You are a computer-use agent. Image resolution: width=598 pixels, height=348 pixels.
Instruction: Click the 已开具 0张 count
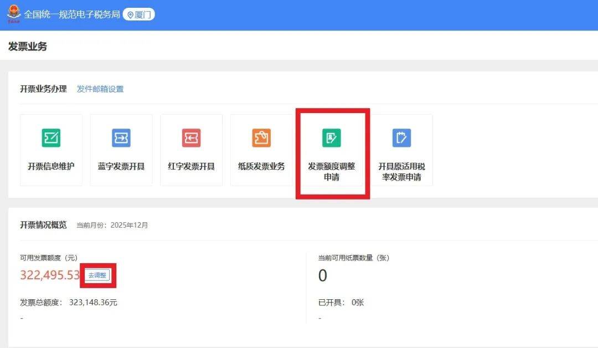point(341,303)
